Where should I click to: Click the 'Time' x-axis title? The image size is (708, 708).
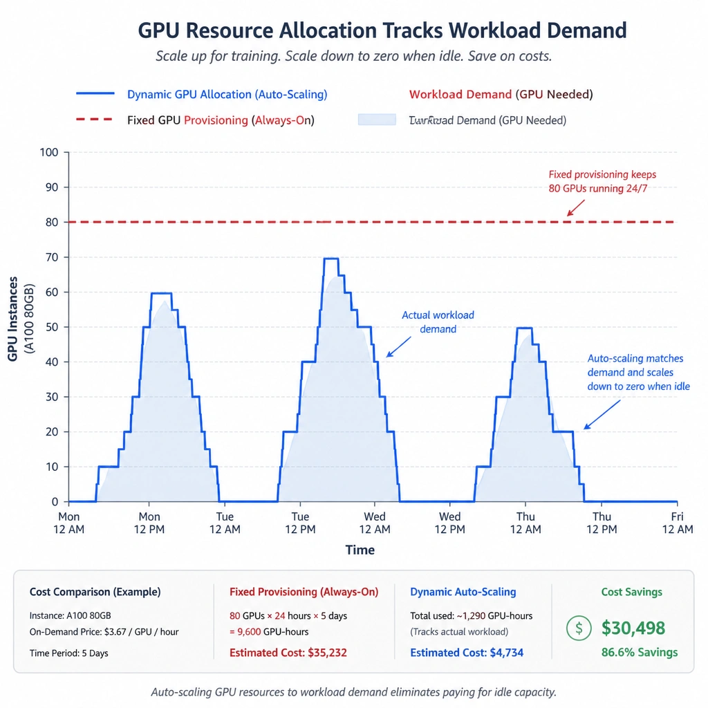coord(360,550)
